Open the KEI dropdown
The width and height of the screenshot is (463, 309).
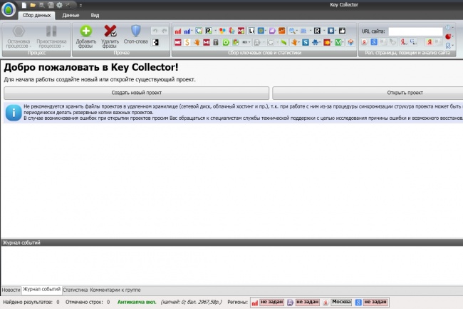coord(246,42)
